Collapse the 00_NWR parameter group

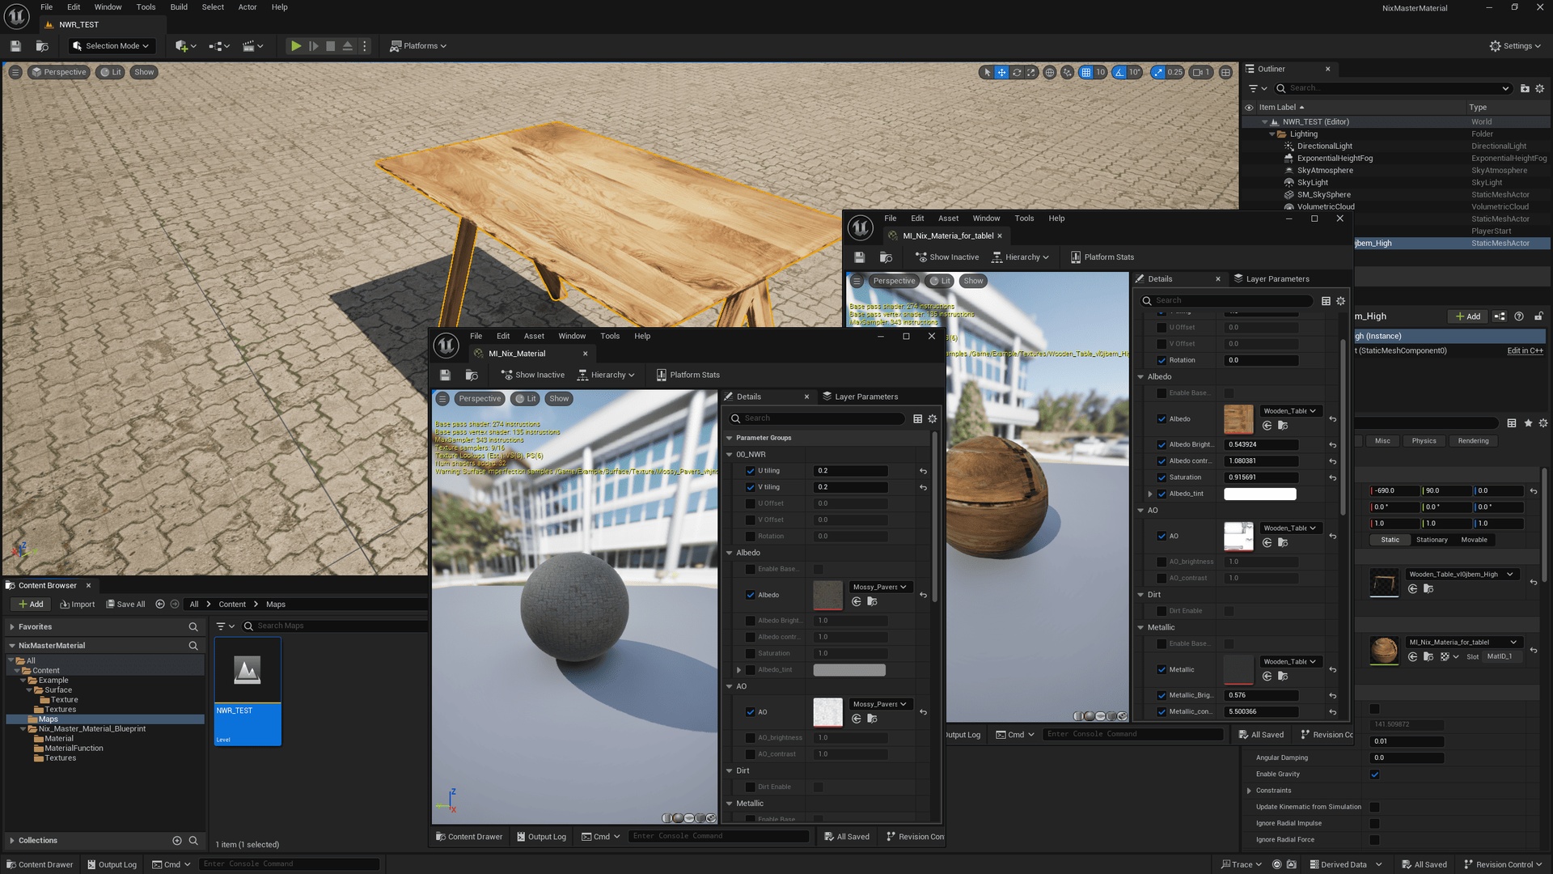tap(729, 454)
